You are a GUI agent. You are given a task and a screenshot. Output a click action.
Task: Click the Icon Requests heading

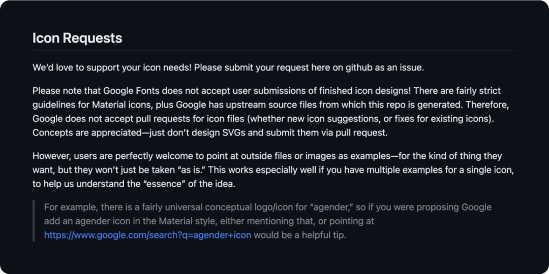[x=77, y=38]
